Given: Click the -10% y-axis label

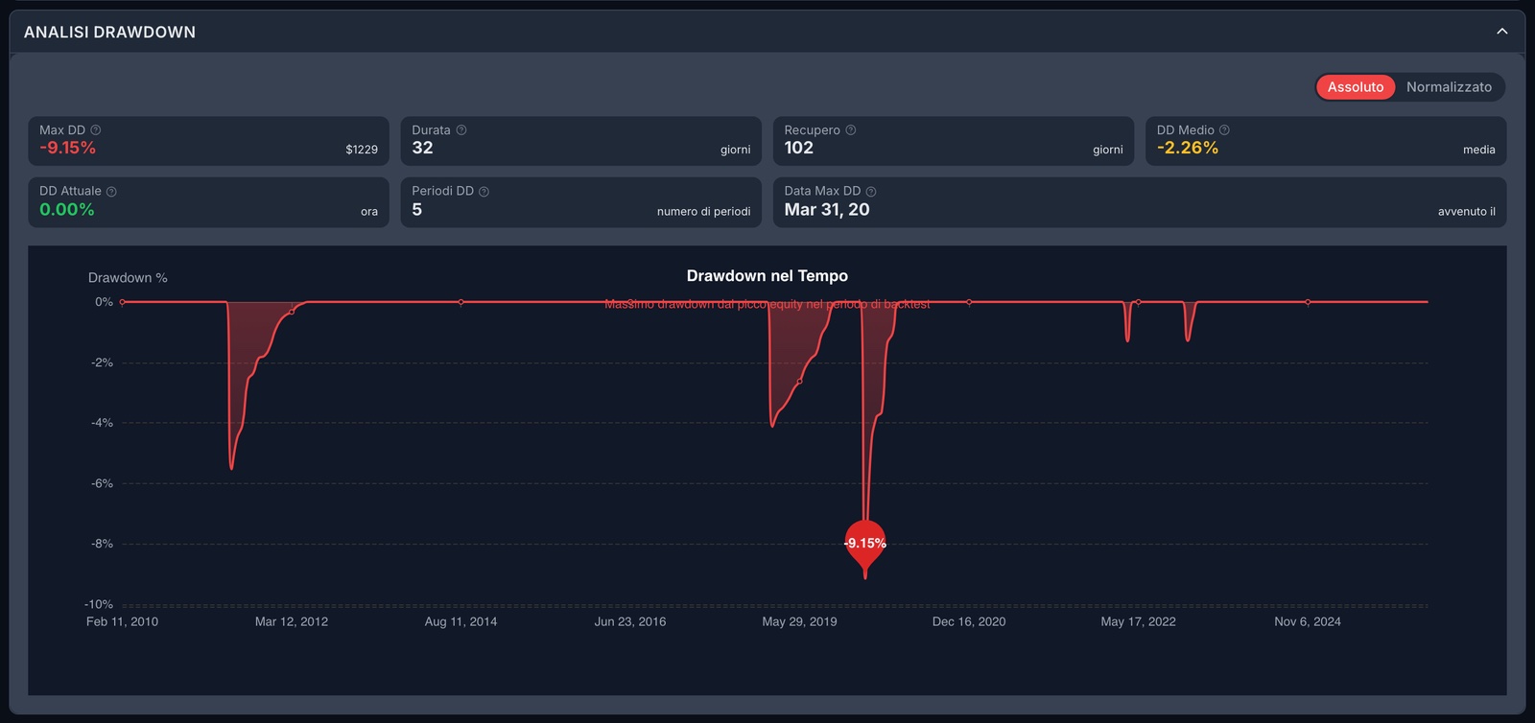Looking at the screenshot, I should click(x=99, y=604).
